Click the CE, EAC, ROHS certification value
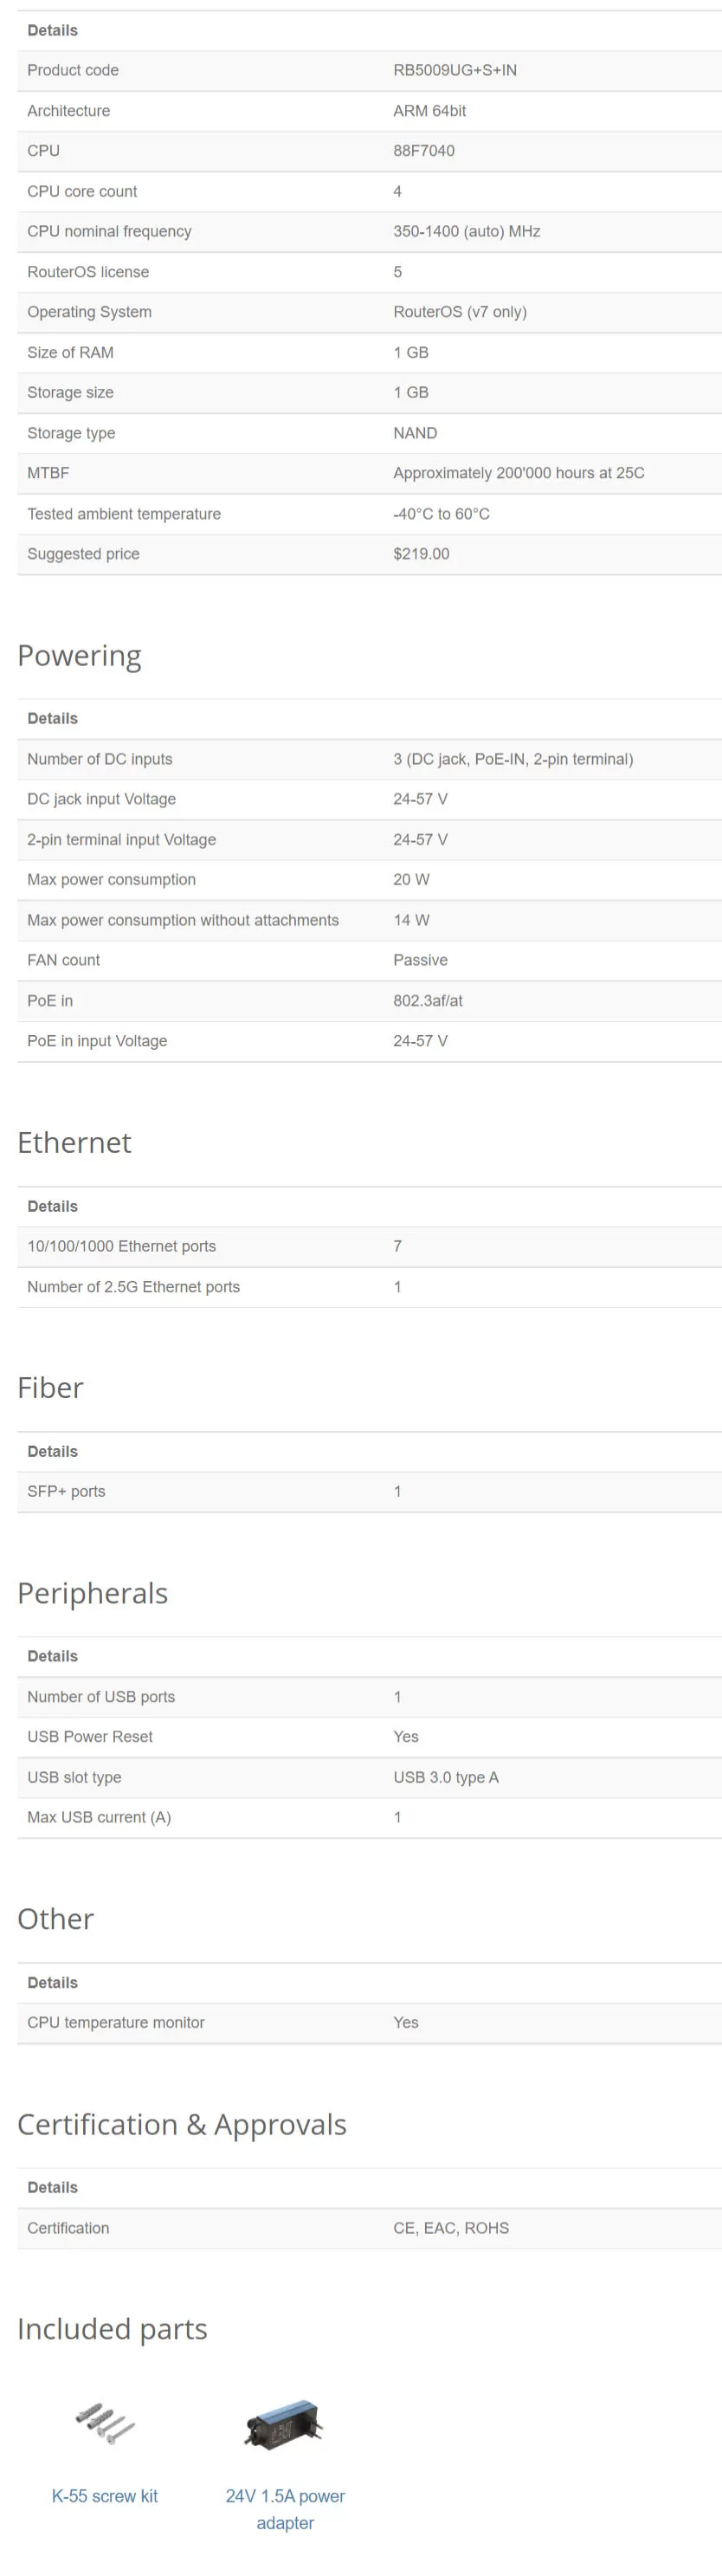Screen dimensions: 722x2576 click(451, 2228)
